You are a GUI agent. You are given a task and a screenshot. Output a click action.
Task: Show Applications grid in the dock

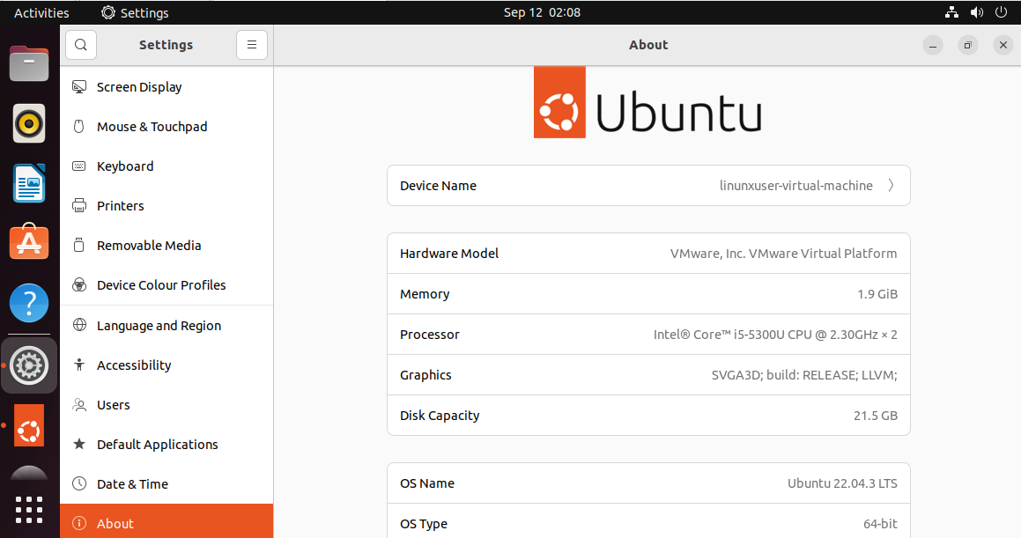pyautogui.click(x=29, y=510)
